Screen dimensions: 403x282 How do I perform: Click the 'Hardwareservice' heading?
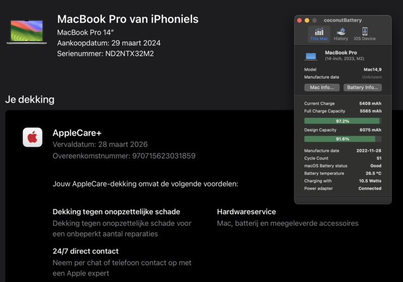[246, 212]
